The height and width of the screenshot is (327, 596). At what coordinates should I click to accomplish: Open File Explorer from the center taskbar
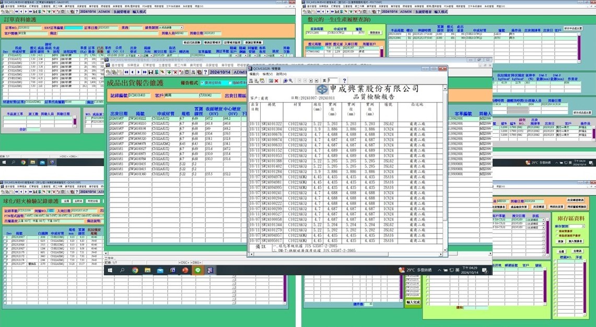(147, 270)
